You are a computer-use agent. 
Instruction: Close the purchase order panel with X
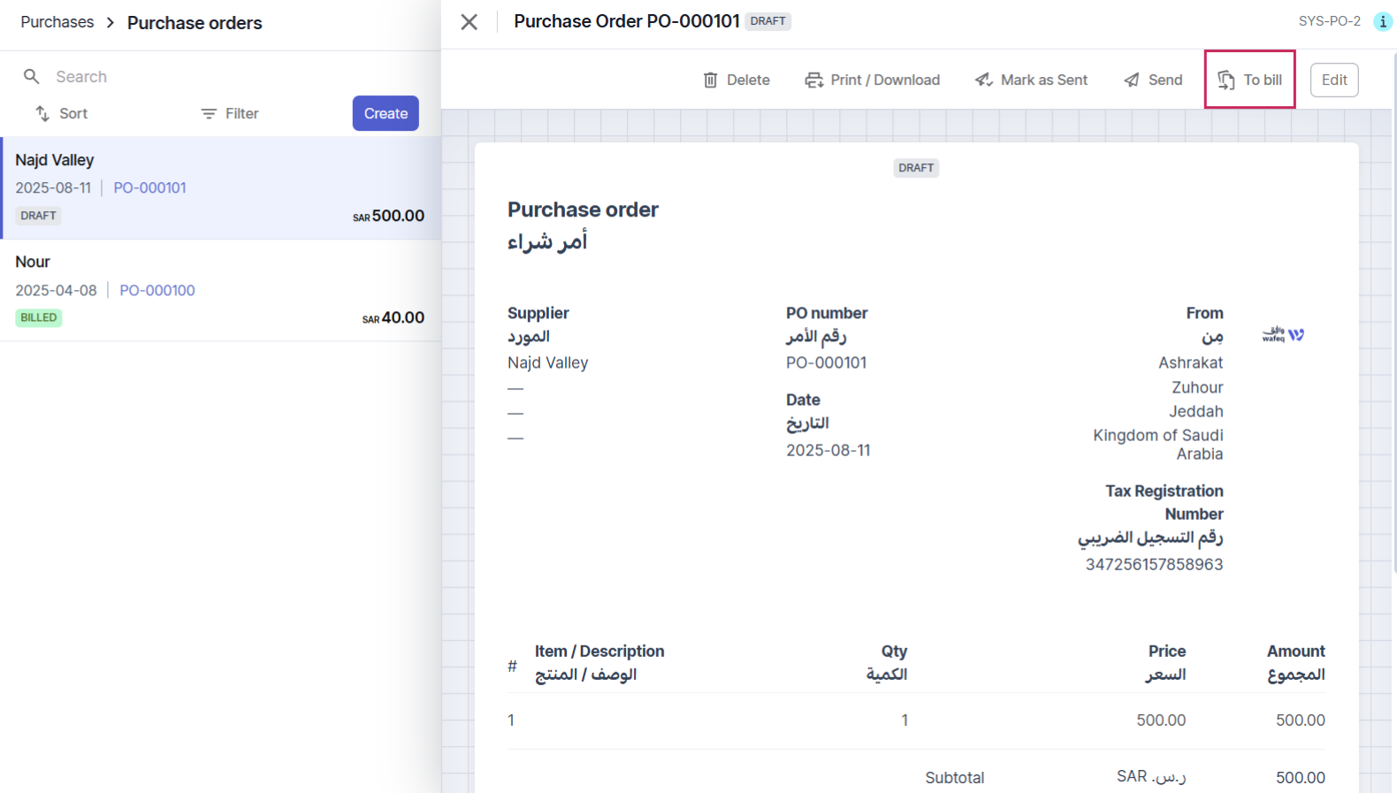pos(469,22)
